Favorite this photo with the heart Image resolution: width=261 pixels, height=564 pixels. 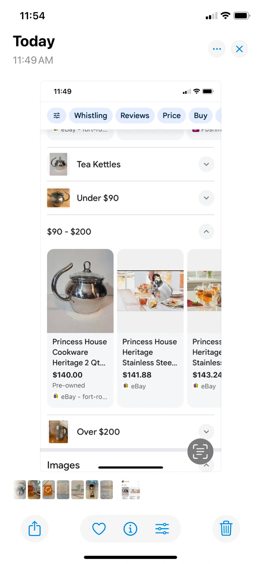99,529
